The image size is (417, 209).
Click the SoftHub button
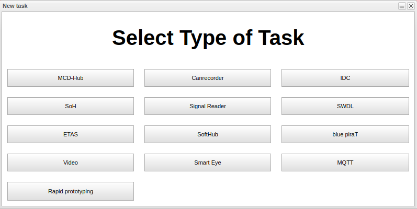(x=208, y=134)
